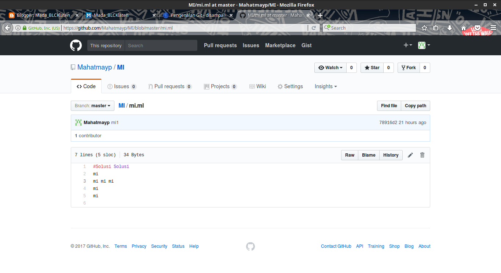The image size is (501, 273).
Task: Open the create new plus dropdown
Action: (x=408, y=45)
